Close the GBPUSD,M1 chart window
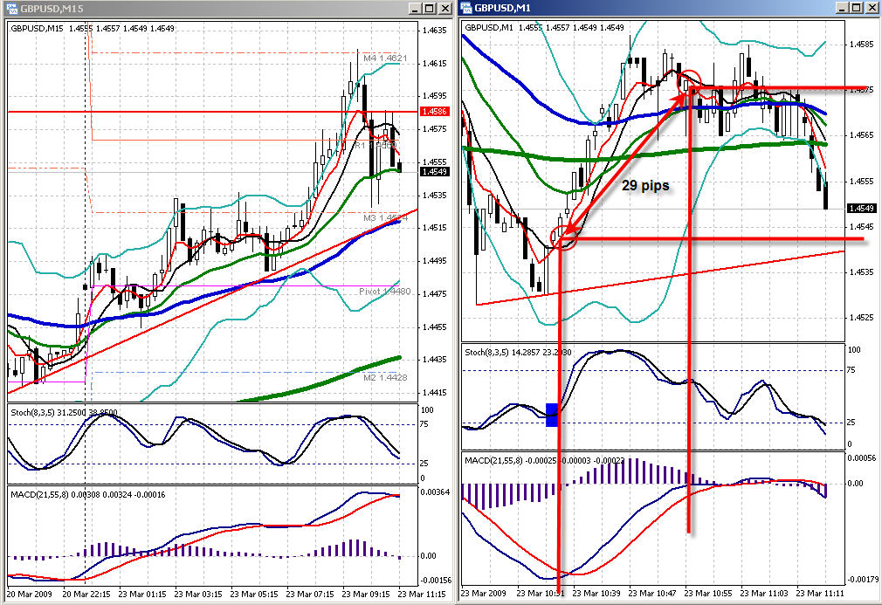This screenshot has height=605, width=882. (x=872, y=8)
